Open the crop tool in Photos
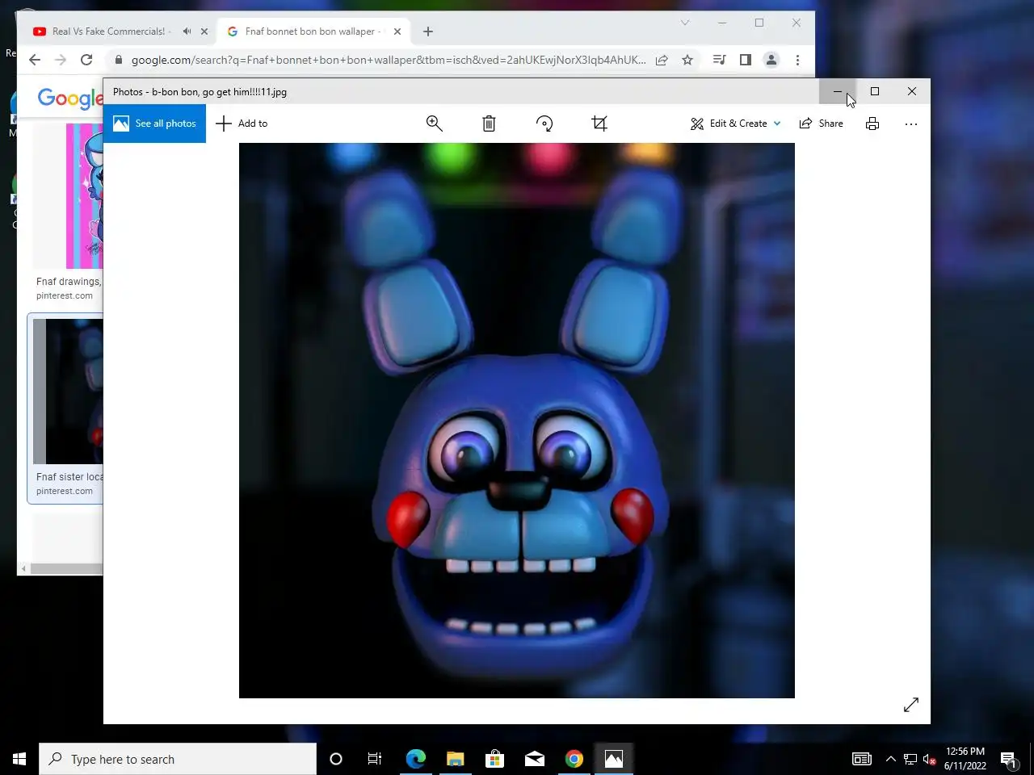 point(599,124)
